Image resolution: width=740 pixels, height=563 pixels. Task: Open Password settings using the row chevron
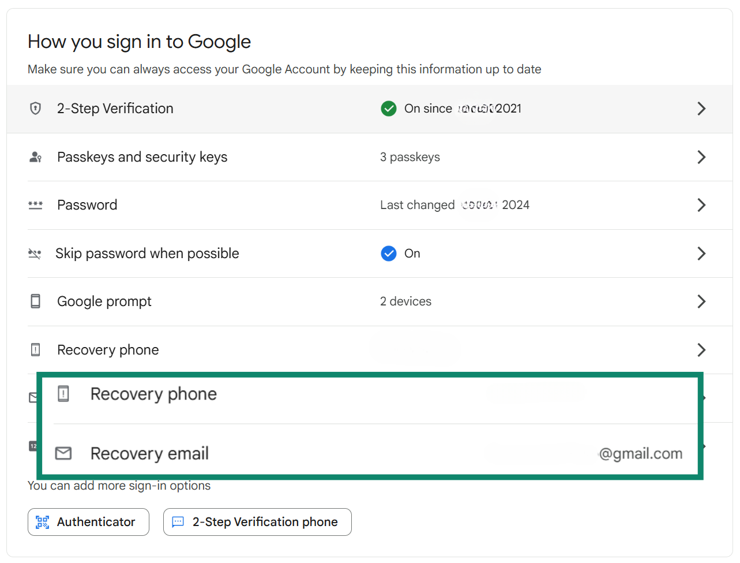point(701,205)
